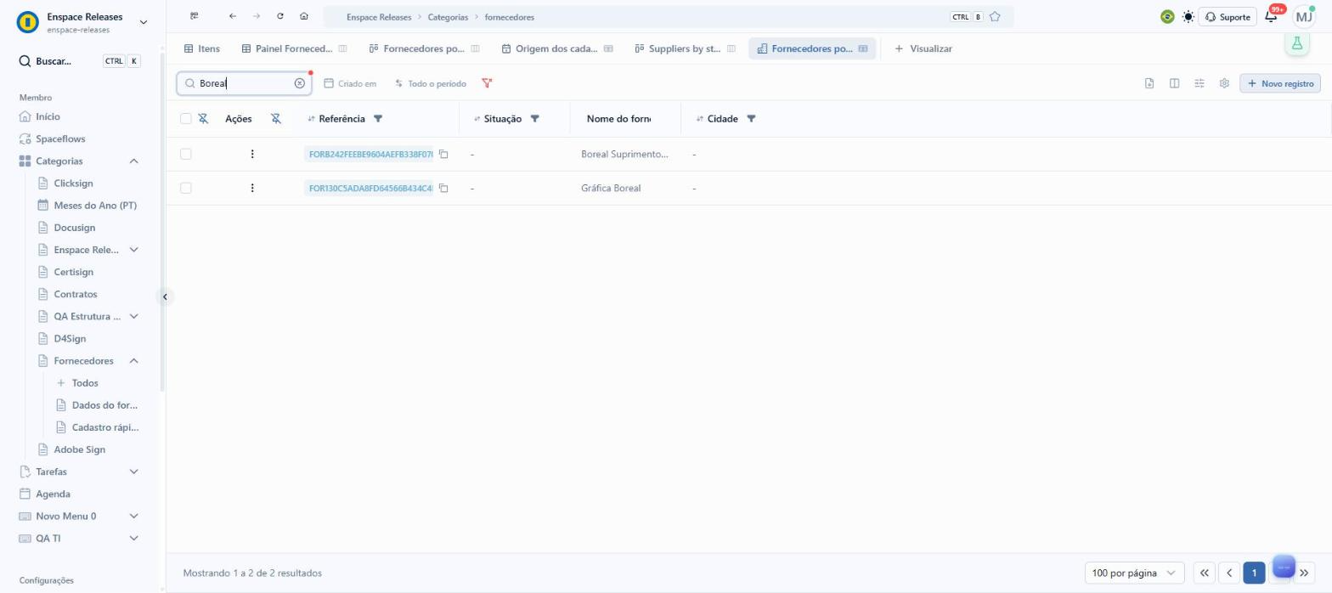1332x593 pixels.
Task: Go back with the left arrow navigation icon
Action: (x=232, y=16)
